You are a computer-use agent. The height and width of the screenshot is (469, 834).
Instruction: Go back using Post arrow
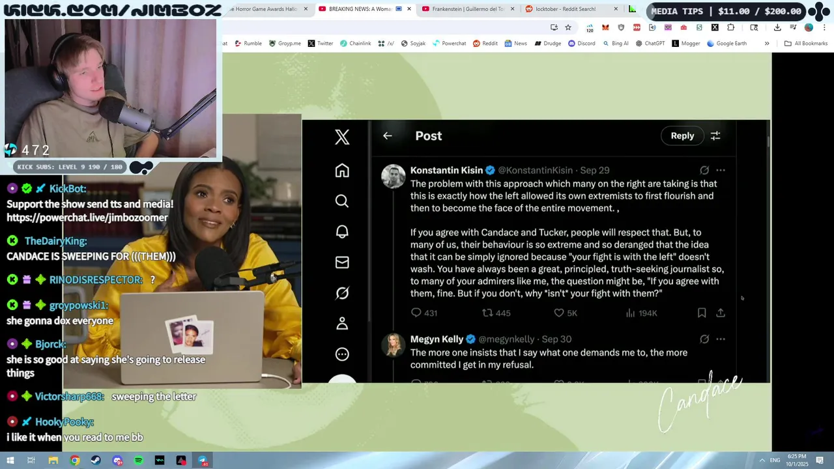388,135
